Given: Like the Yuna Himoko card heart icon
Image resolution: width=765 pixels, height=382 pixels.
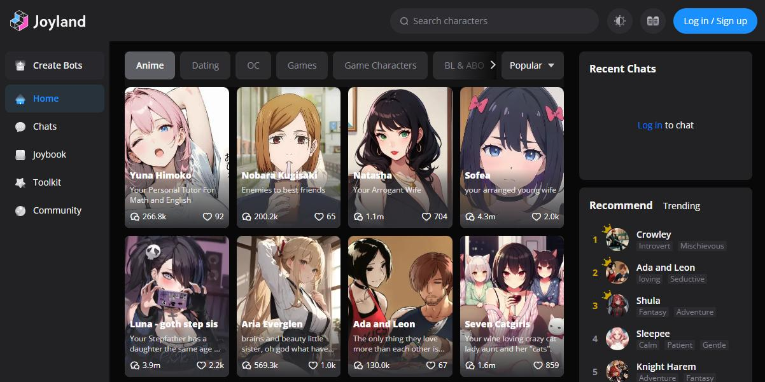Looking at the screenshot, I should 207,217.
